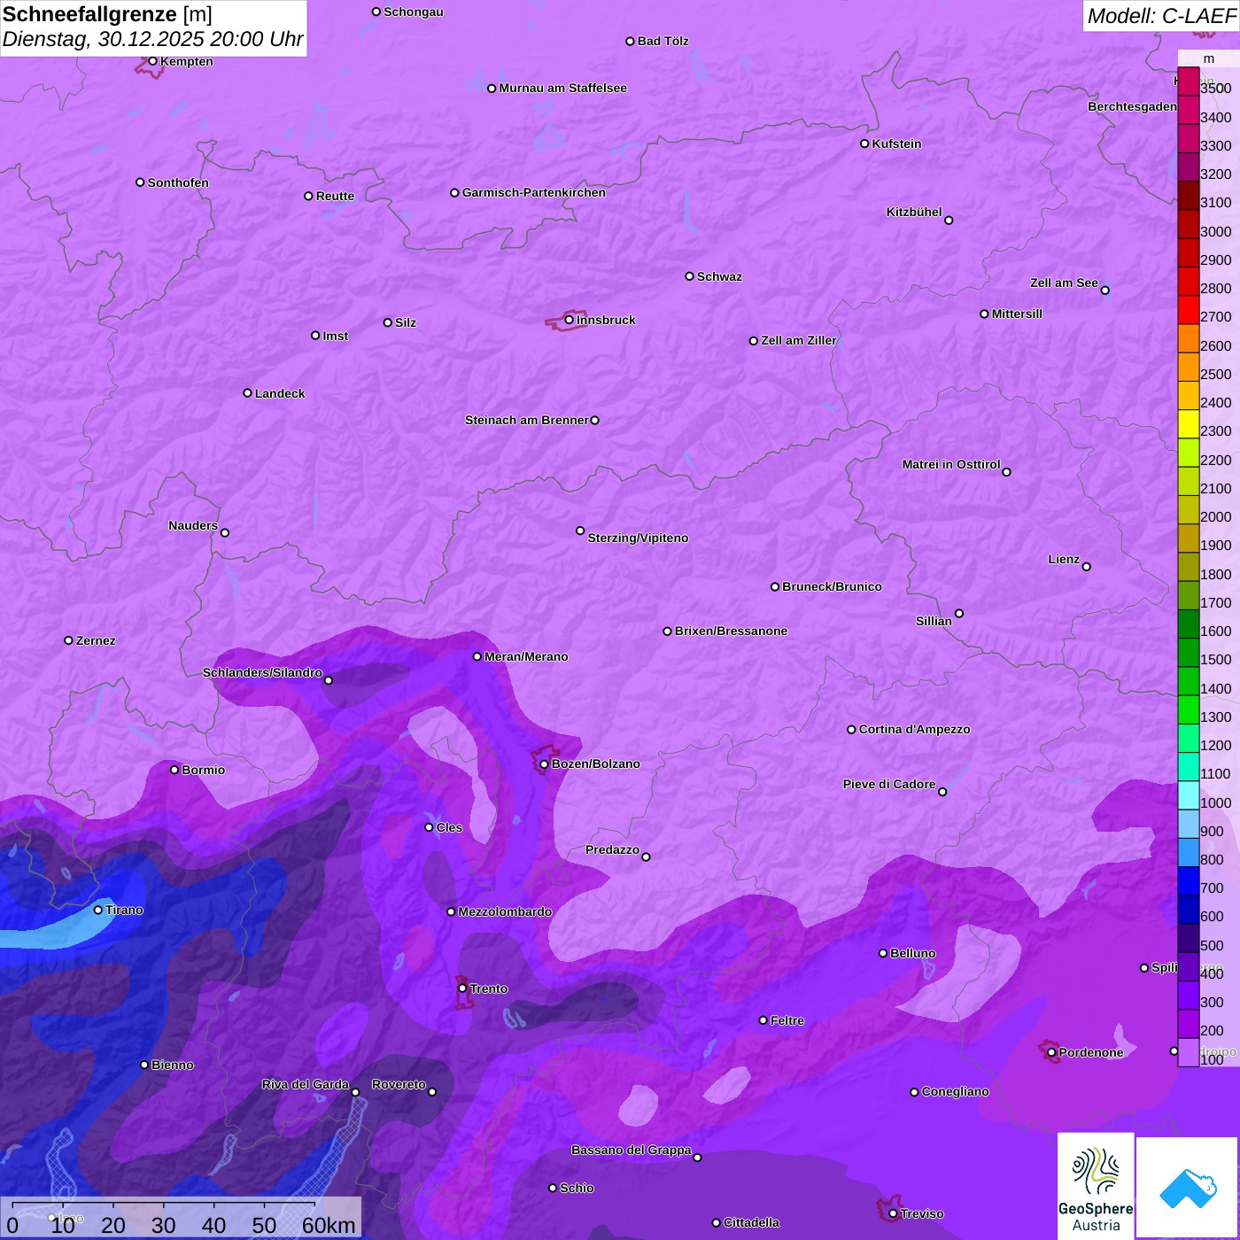Click the '1500' legend value

tap(1216, 659)
